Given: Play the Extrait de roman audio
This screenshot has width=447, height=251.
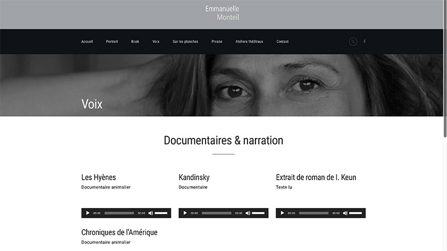Looking at the screenshot, I should pos(282,213).
